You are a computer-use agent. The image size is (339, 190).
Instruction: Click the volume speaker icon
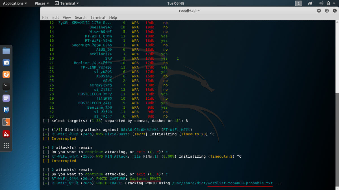[321, 3]
